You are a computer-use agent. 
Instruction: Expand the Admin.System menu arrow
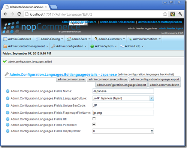pyautogui.click(x=116, y=46)
